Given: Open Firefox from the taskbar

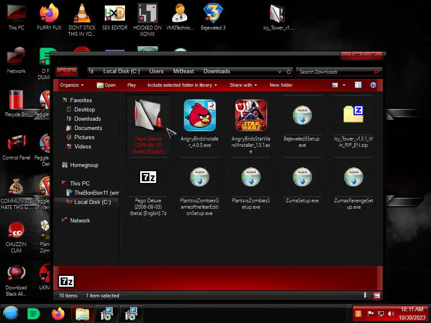Looking at the screenshot, I should pos(58,313).
